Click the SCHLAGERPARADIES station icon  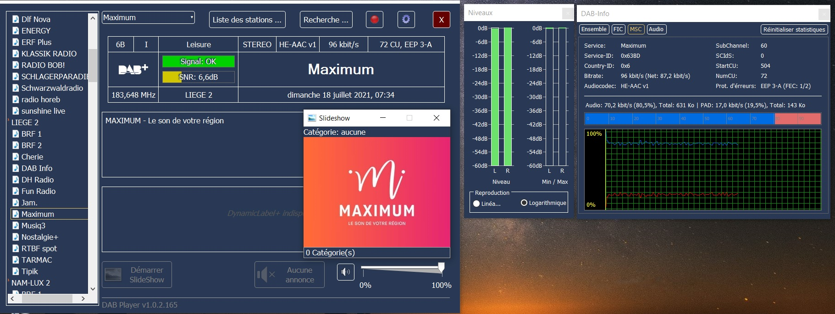[x=15, y=77]
